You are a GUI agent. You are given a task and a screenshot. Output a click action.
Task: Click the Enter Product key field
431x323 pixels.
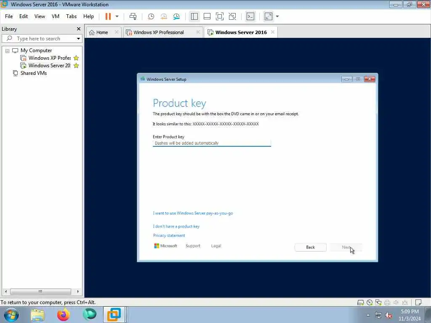[x=212, y=143]
